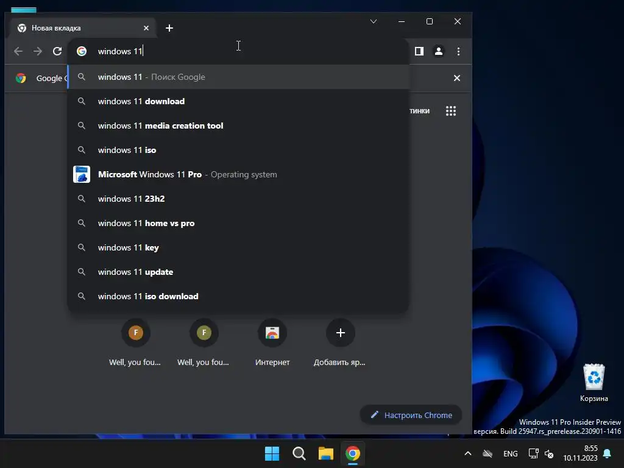Dismiss the Google Chrome info bar
Screen dimensions: 624x468
(457, 78)
